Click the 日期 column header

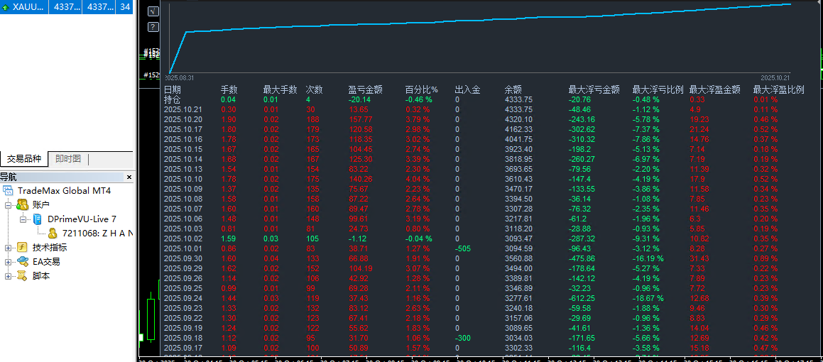click(x=172, y=89)
